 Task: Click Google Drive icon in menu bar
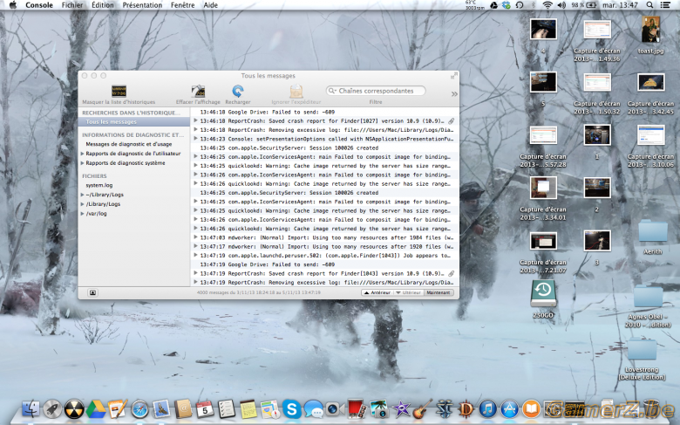(493, 5)
